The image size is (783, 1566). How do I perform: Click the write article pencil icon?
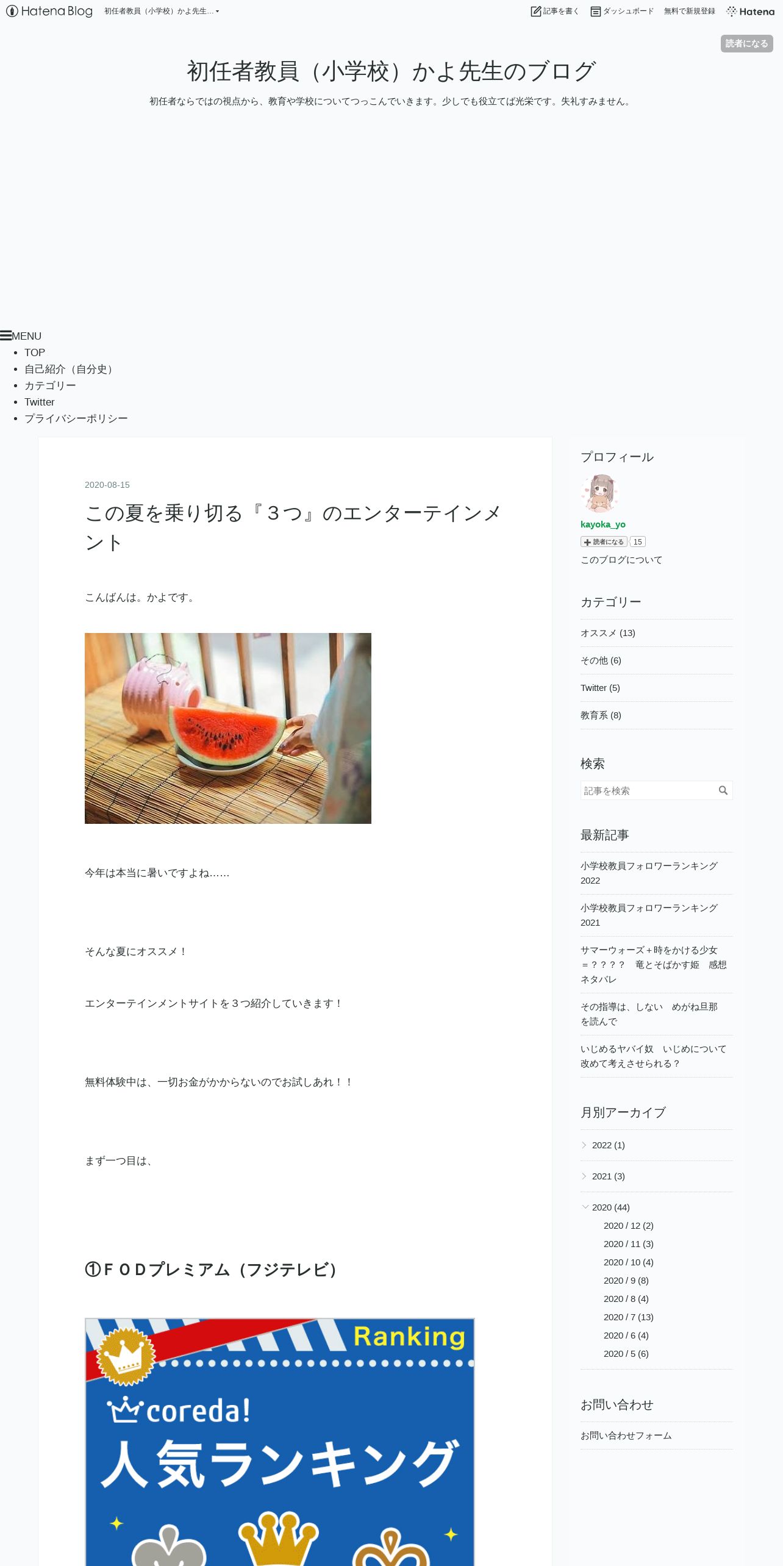pyautogui.click(x=536, y=11)
